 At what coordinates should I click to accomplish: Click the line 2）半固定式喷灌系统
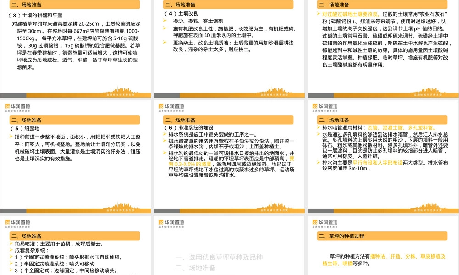[55, 264]
